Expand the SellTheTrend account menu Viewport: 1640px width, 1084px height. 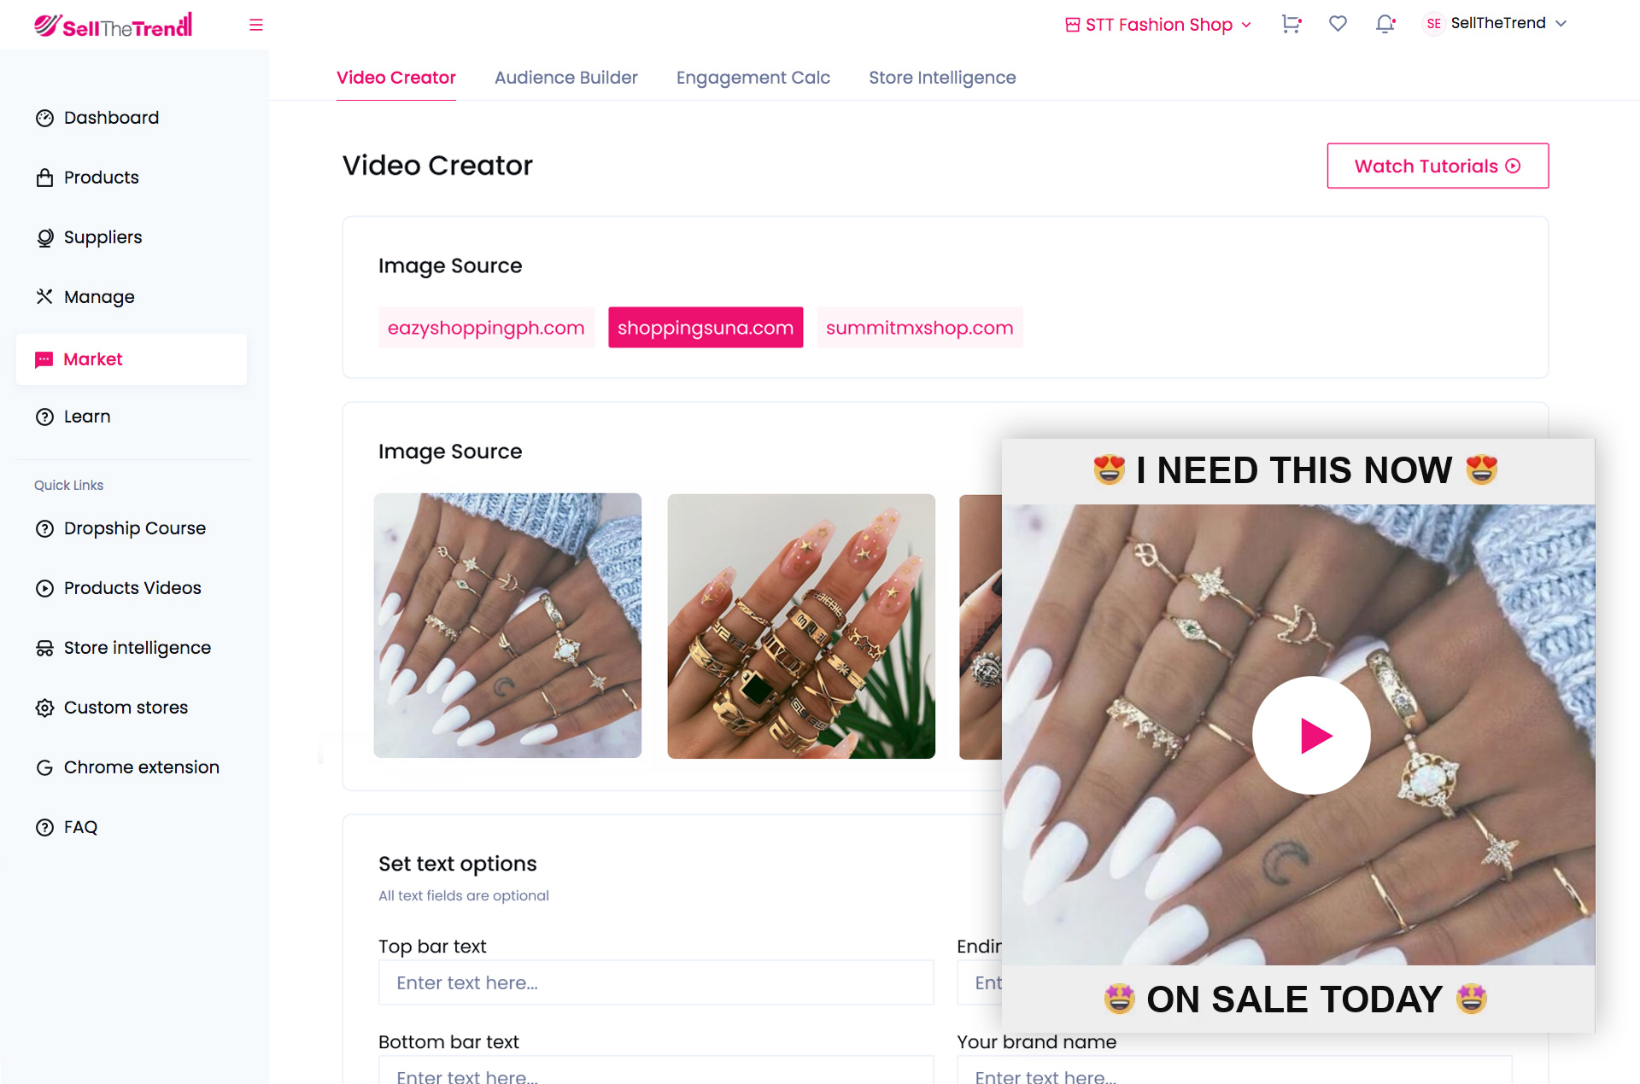1506,23
